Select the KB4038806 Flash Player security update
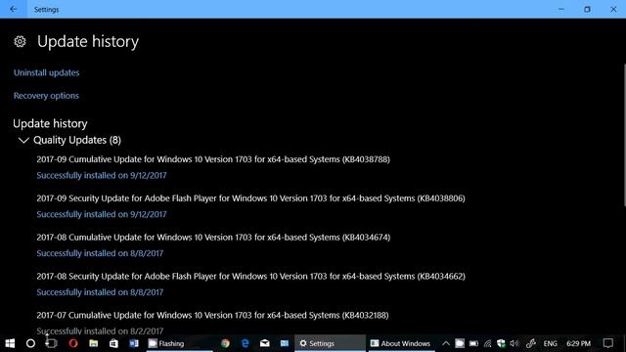626x352 pixels. [x=250, y=198]
